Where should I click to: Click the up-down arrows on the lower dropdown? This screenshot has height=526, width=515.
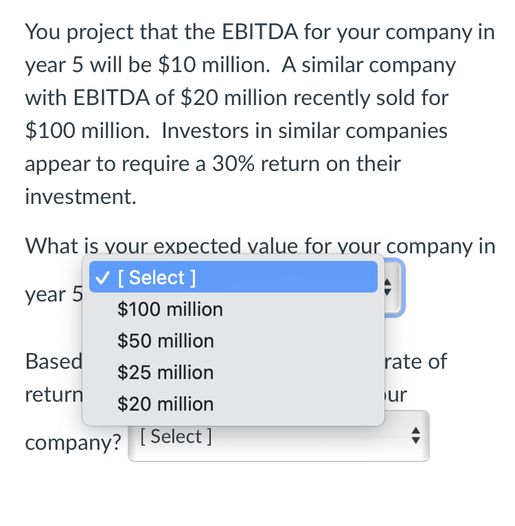[414, 436]
